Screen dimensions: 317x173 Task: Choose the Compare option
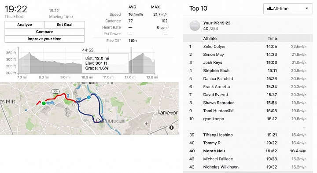coord(44,32)
